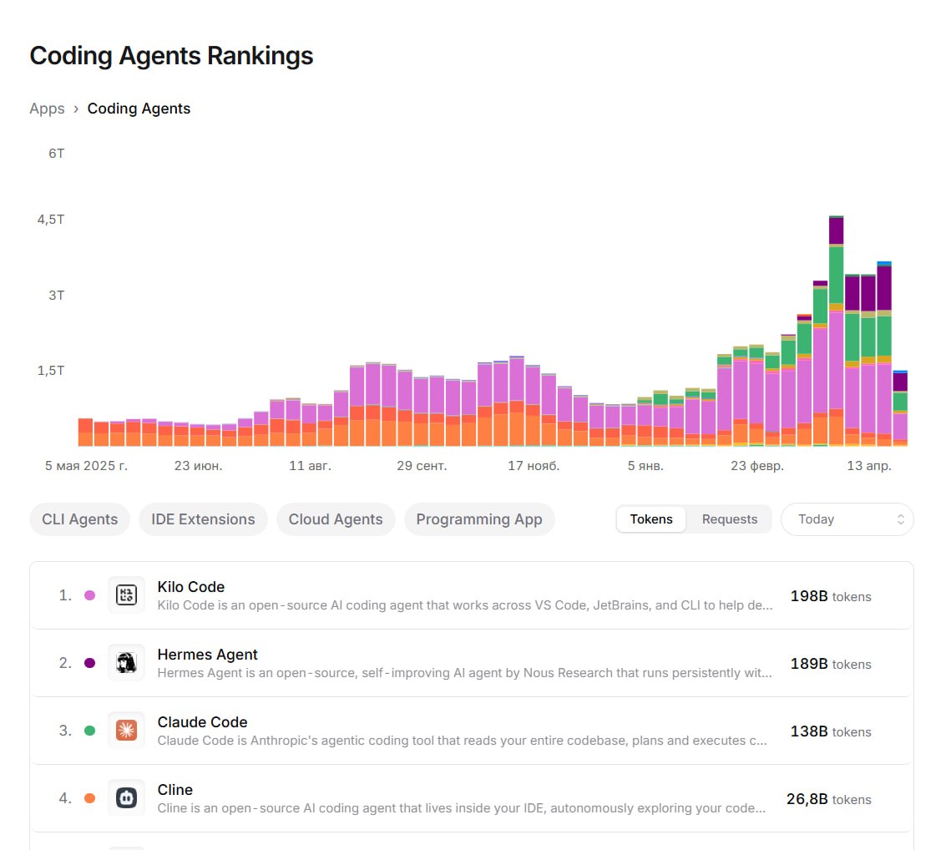Click the Today dropdown up-down arrows
The width and height of the screenshot is (951, 850).
click(x=901, y=519)
